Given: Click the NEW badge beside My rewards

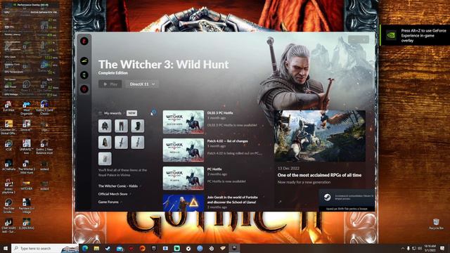Looking at the screenshot, I should click(131, 113).
